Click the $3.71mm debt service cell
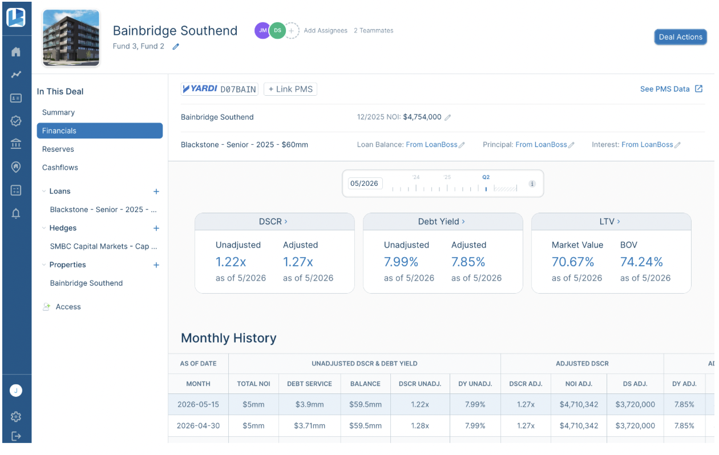 click(310, 425)
